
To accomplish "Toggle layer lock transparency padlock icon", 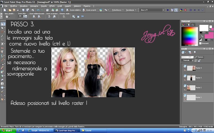I will 199,61.
